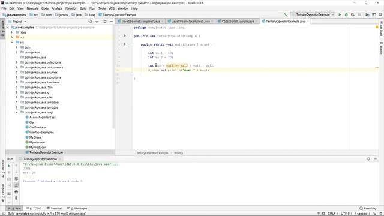Toggle the Ant Build panel from the right stripe
The width and height of the screenshot is (384, 216).
point(381,28)
